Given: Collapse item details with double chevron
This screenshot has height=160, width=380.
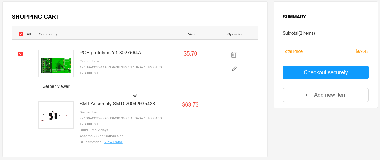Looking at the screenshot, I should [x=135, y=95].
